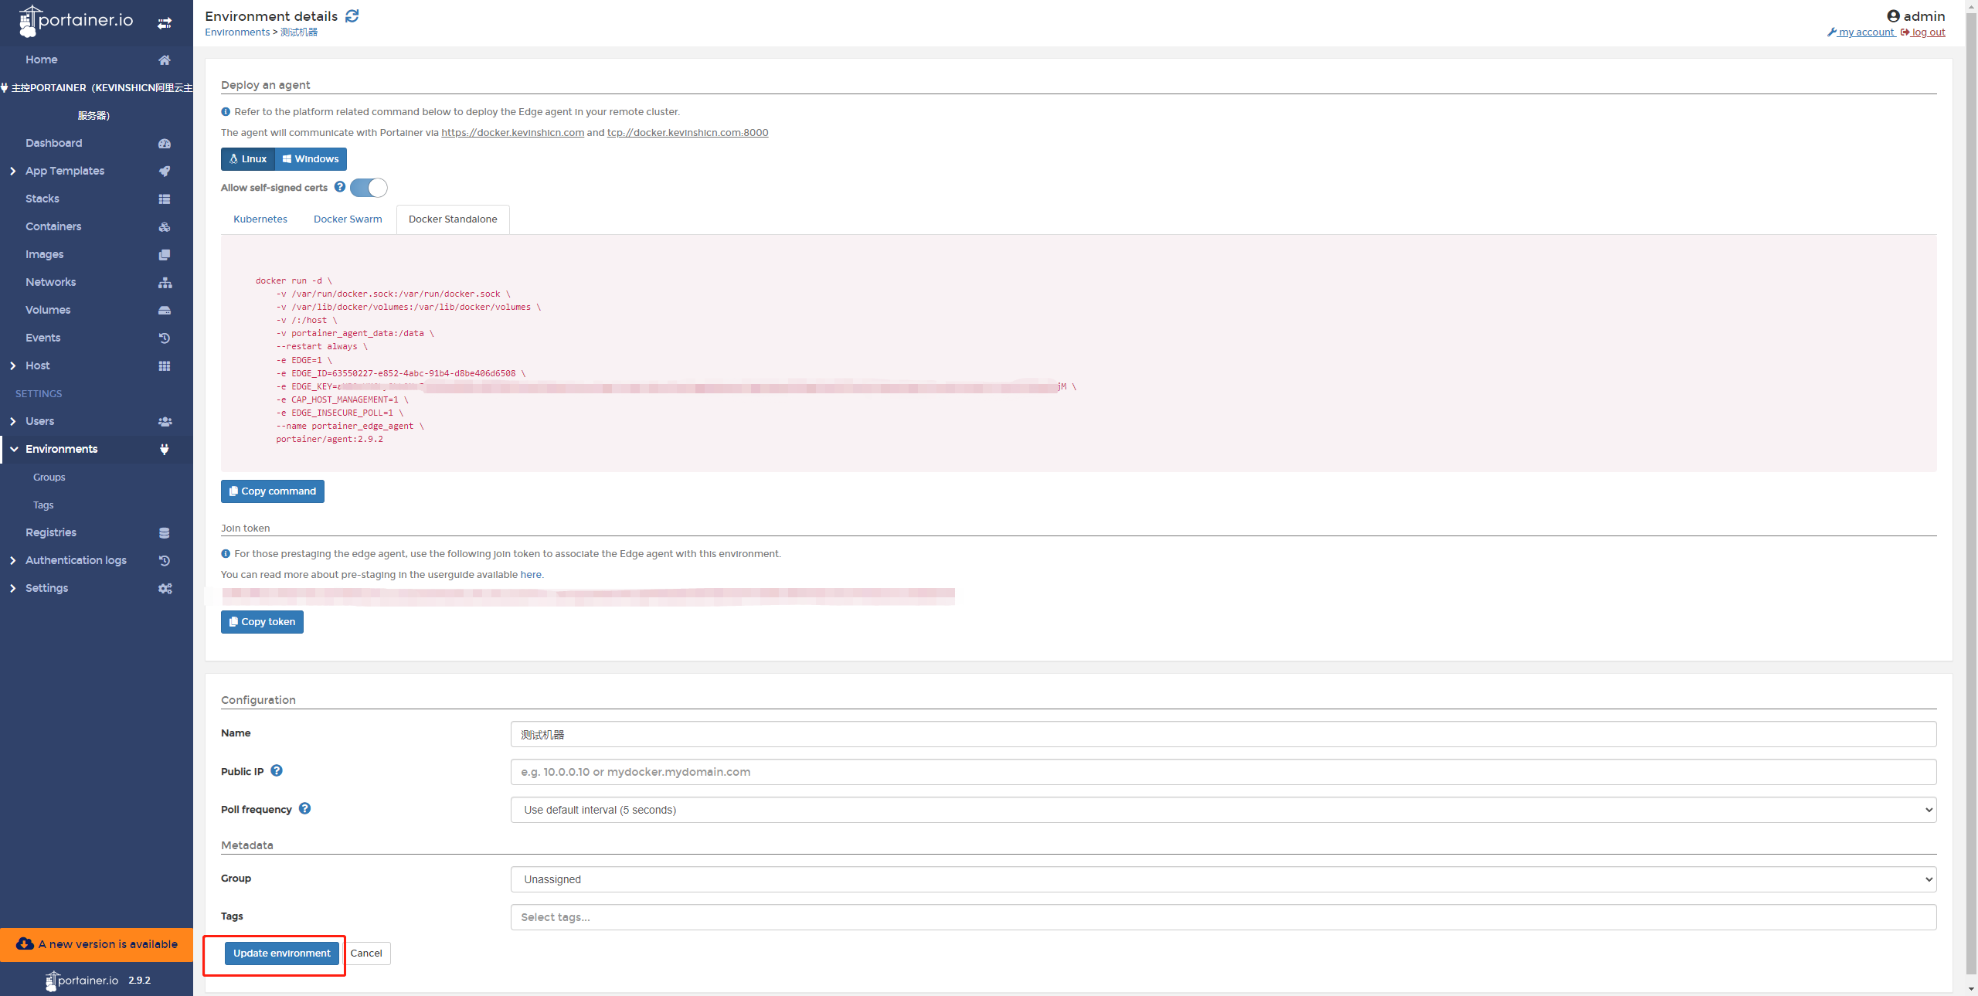Click the log out link
This screenshot has height=996, width=1978.
[x=1923, y=32]
